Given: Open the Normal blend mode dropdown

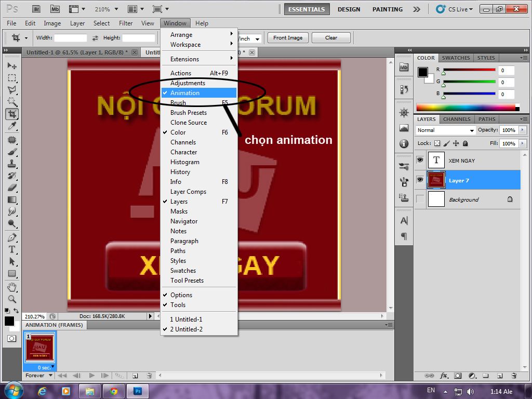Looking at the screenshot, I should point(445,130).
